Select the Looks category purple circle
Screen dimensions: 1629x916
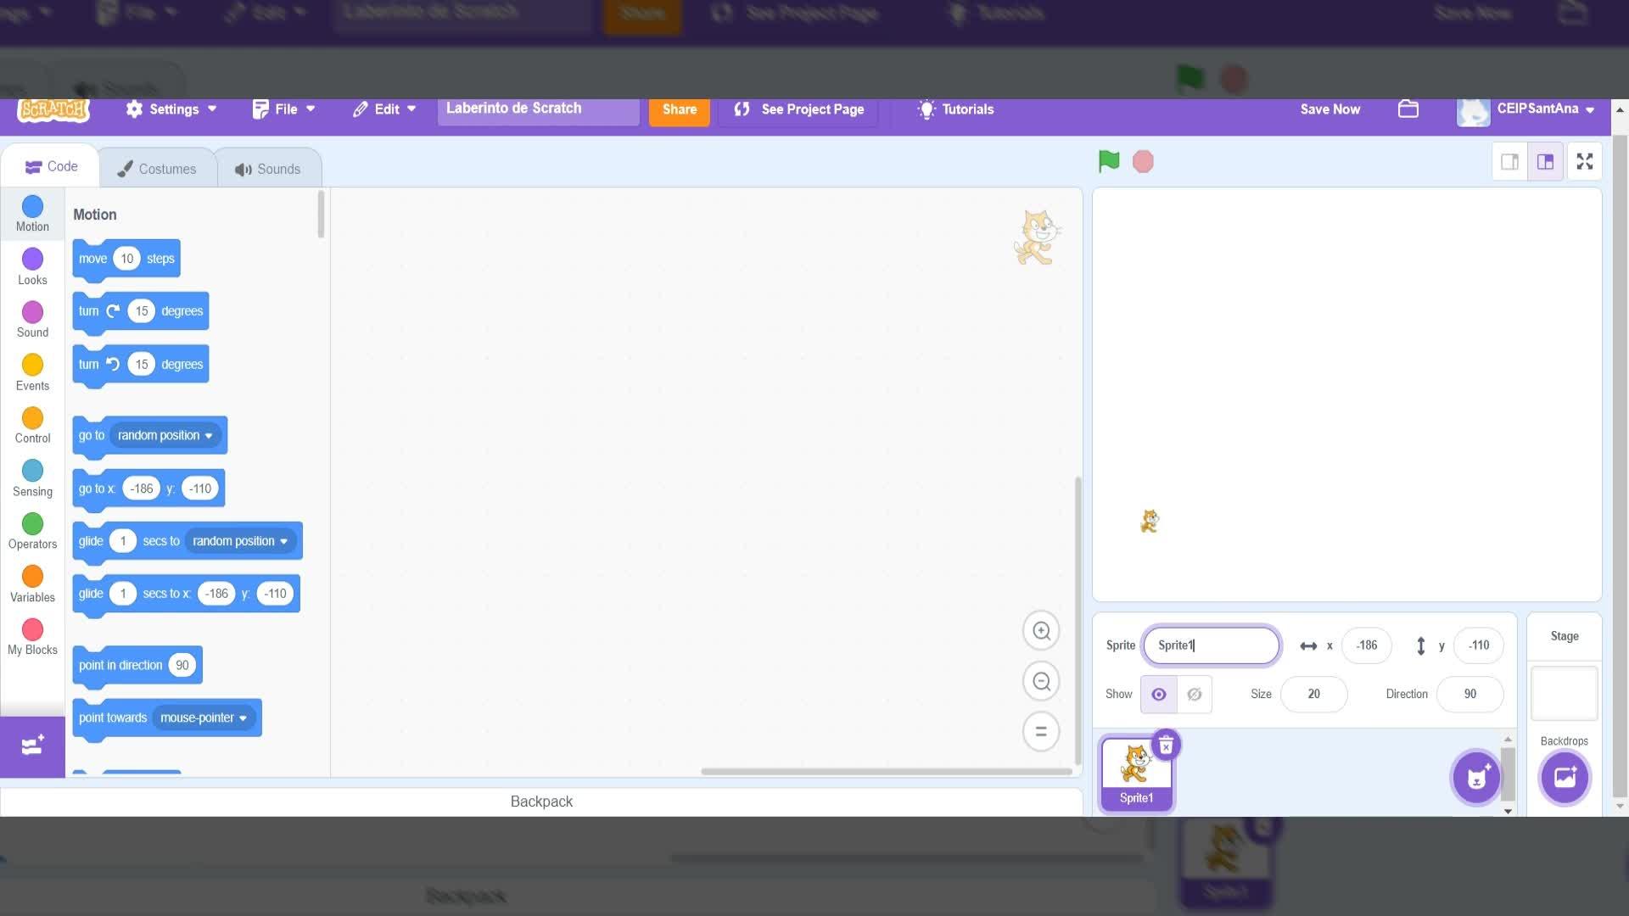[32, 260]
